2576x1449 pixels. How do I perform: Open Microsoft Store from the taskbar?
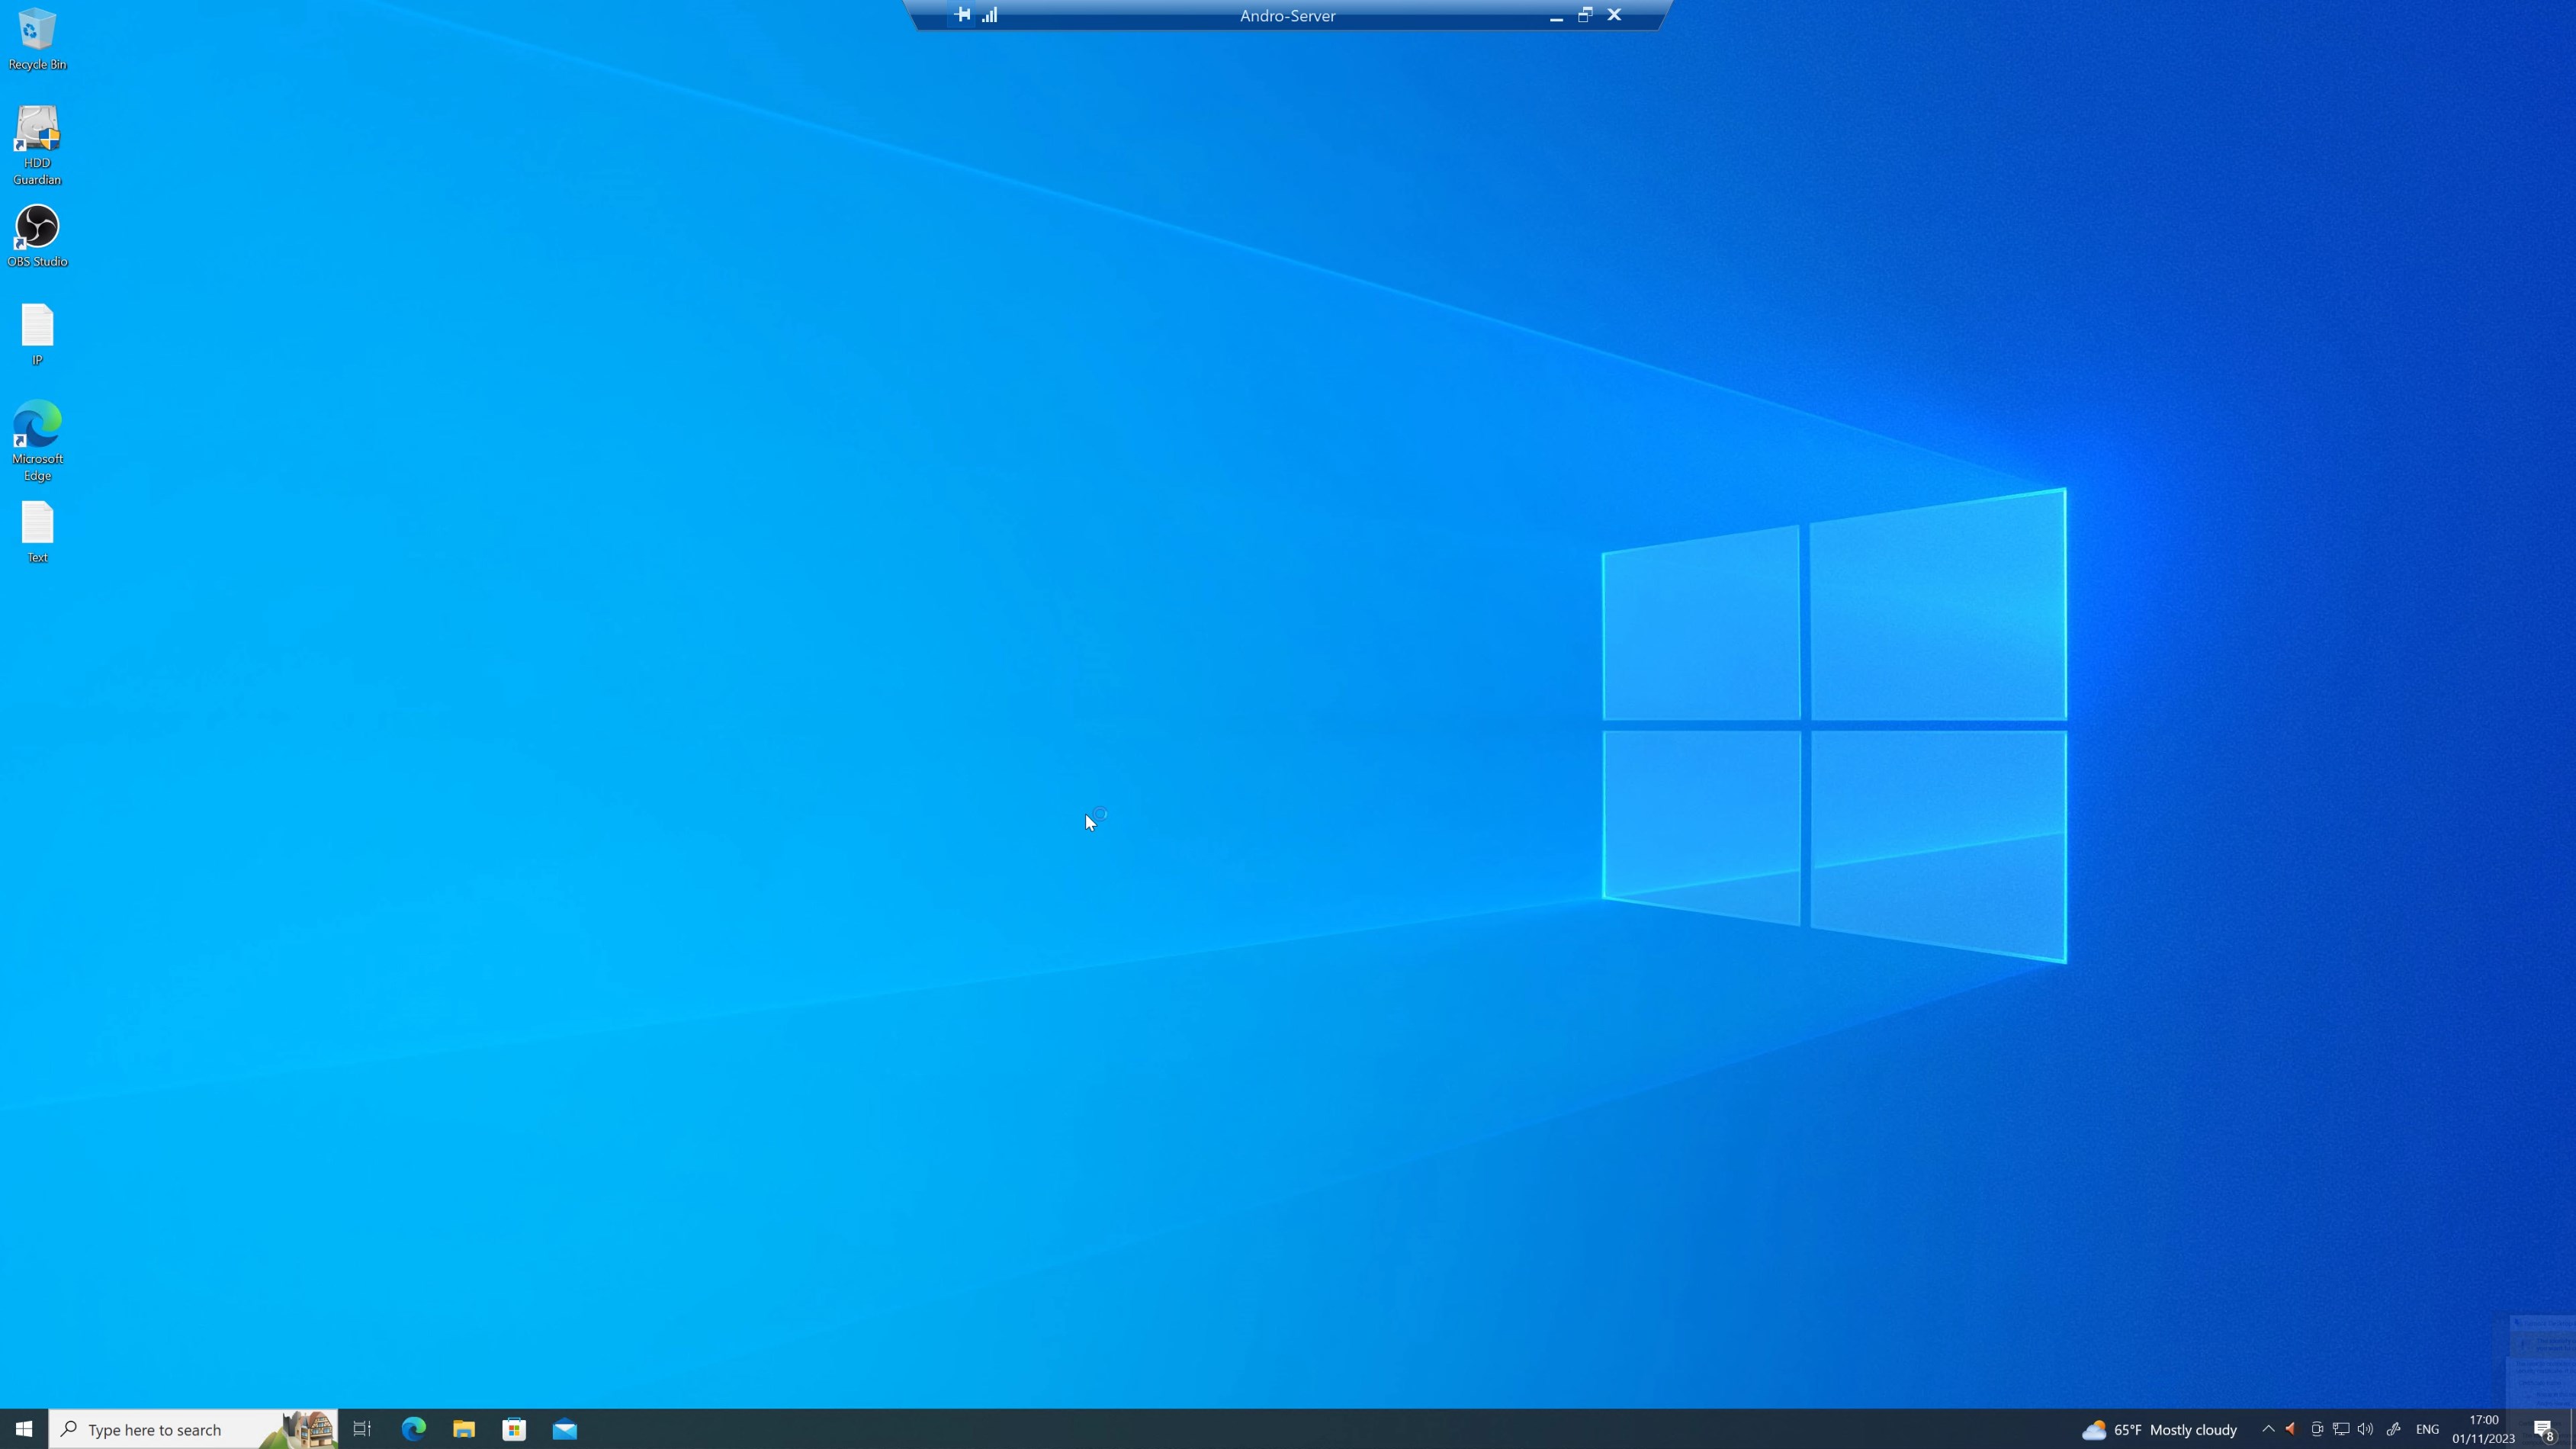tap(514, 1429)
